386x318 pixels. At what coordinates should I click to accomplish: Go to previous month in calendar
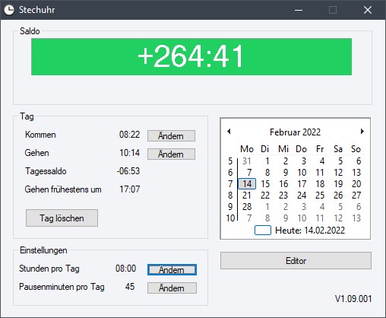(229, 132)
